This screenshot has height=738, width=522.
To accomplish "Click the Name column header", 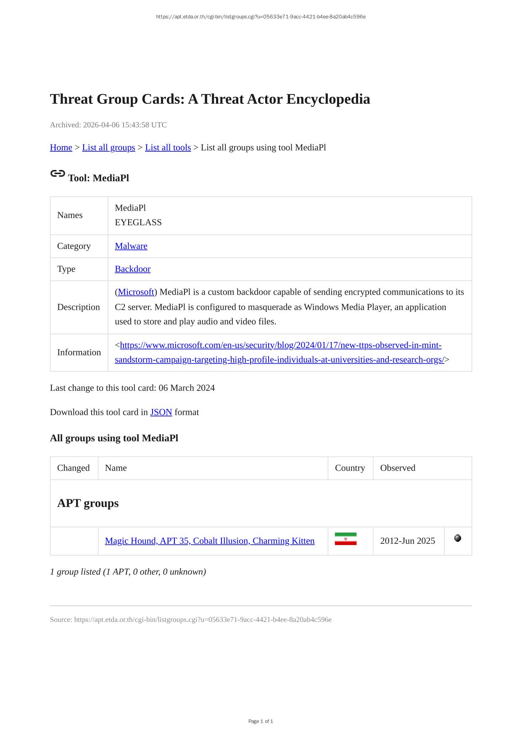I will (116, 468).
